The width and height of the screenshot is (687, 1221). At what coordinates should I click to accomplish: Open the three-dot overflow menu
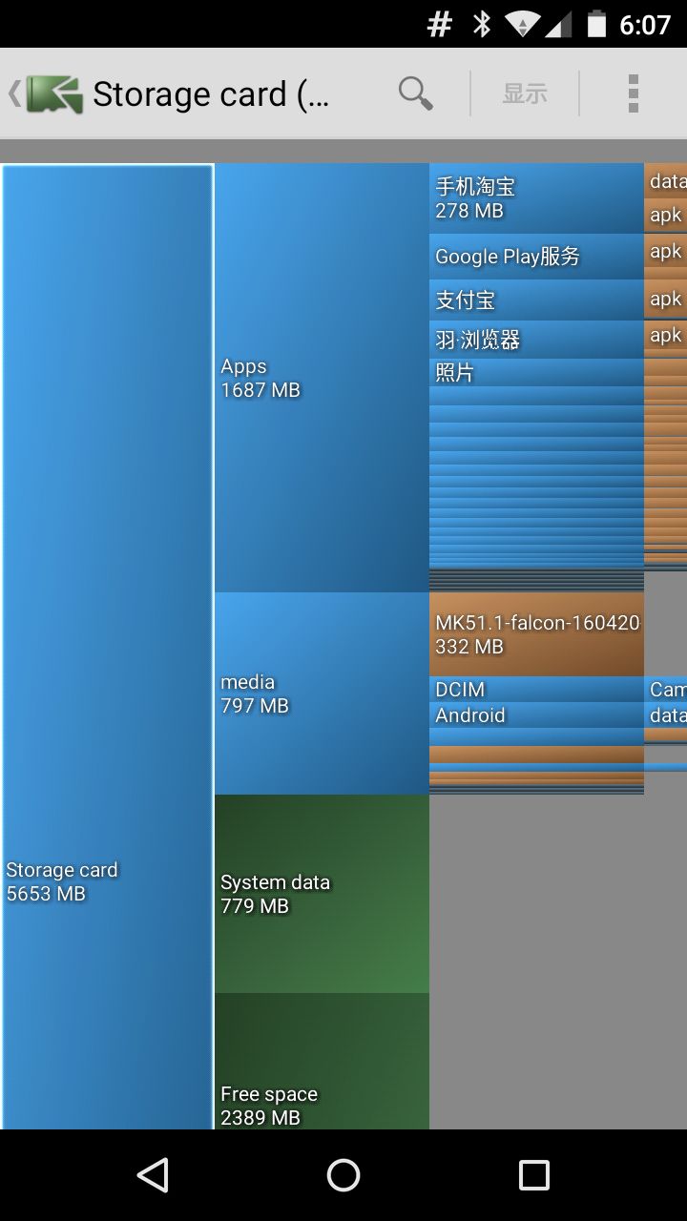[633, 93]
